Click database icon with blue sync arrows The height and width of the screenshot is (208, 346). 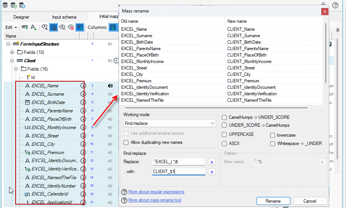click(x=22, y=5)
